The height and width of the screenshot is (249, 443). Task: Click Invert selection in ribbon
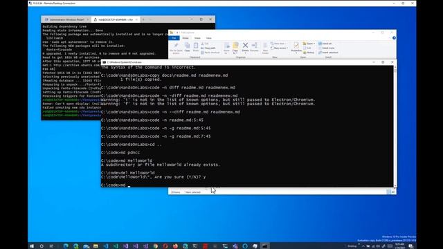tap(328, 53)
